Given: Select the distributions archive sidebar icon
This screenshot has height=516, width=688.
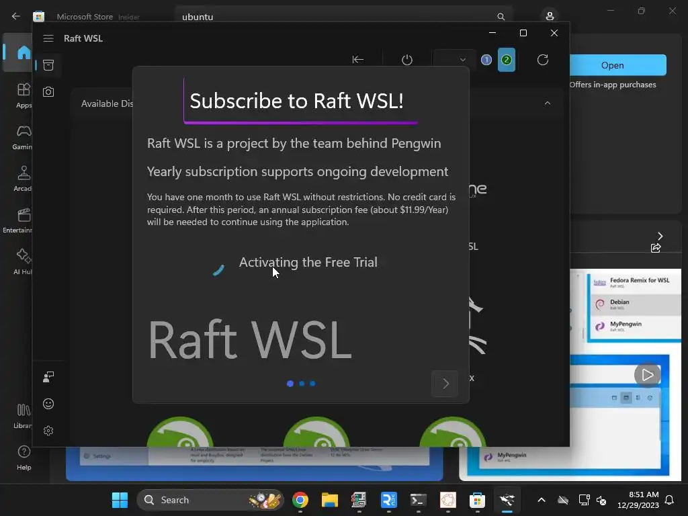Looking at the screenshot, I should 48,65.
